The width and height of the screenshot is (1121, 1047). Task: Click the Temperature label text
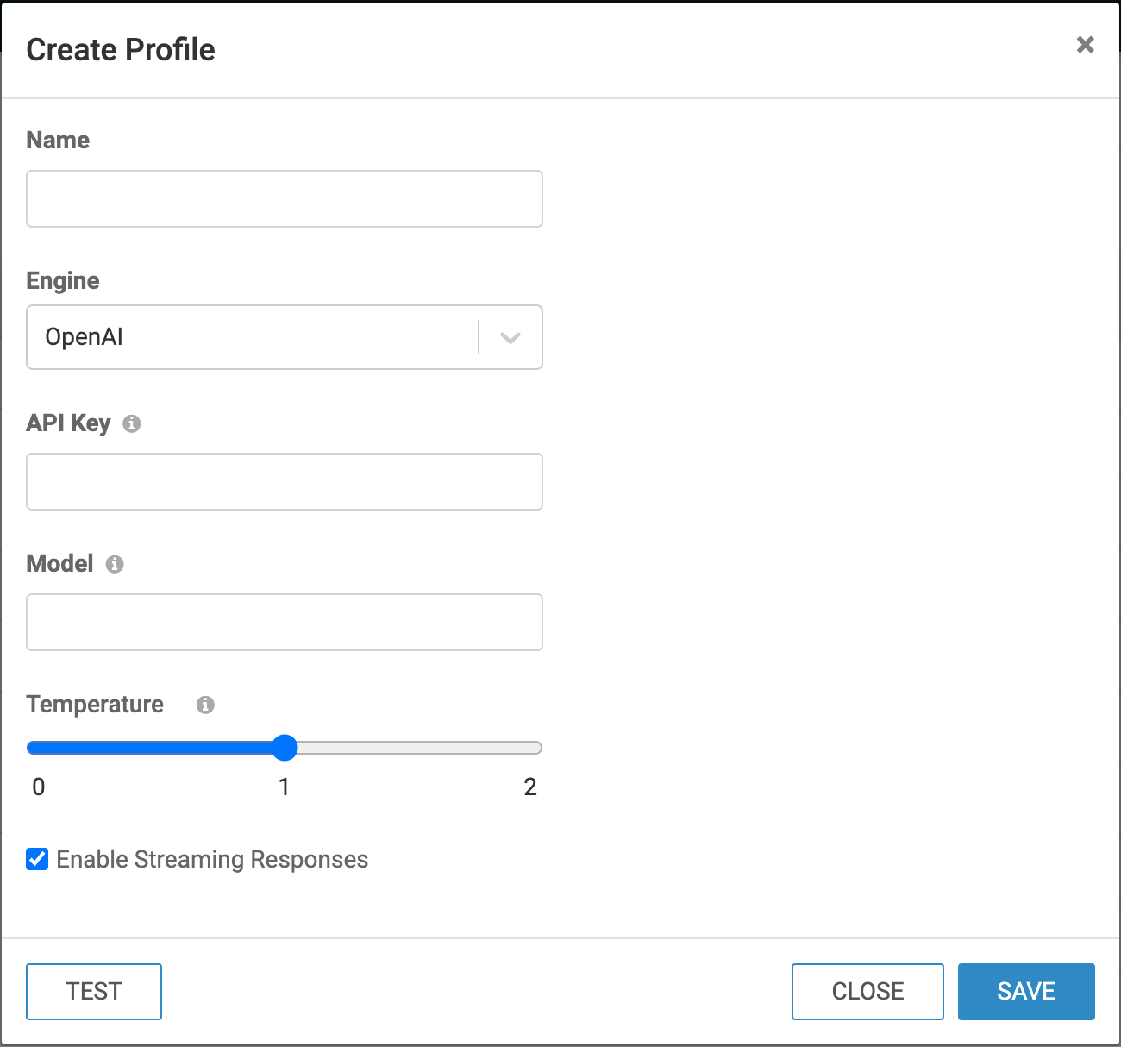coord(95,705)
